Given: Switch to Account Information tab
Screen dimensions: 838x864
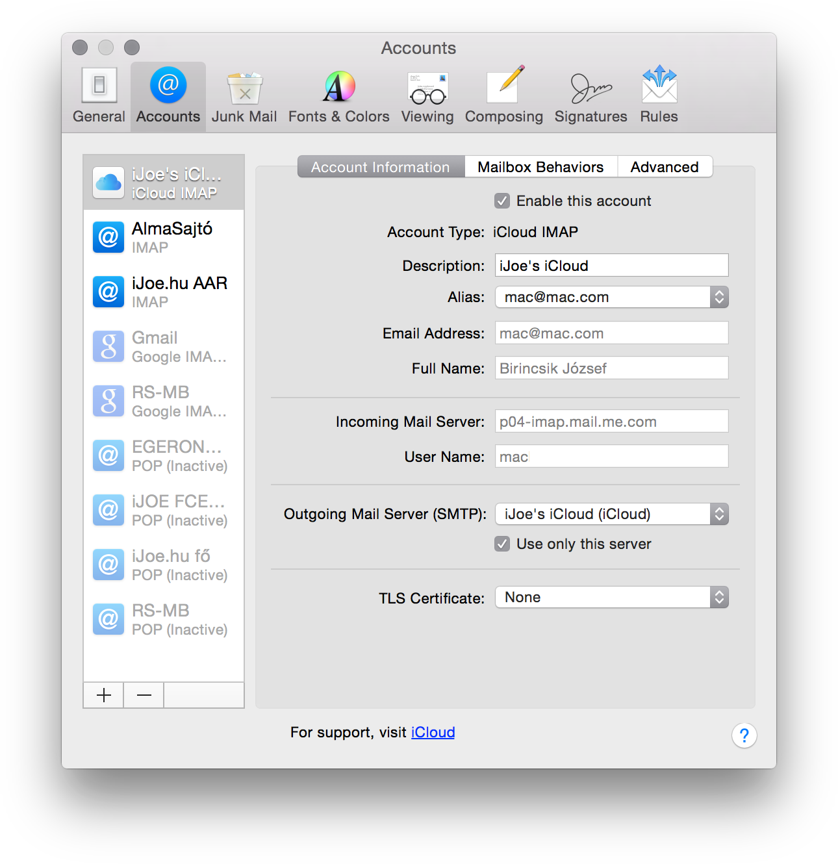Looking at the screenshot, I should pyautogui.click(x=381, y=167).
